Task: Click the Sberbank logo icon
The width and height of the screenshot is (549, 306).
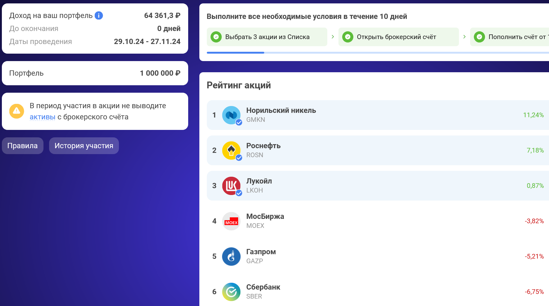Action: [x=231, y=292]
